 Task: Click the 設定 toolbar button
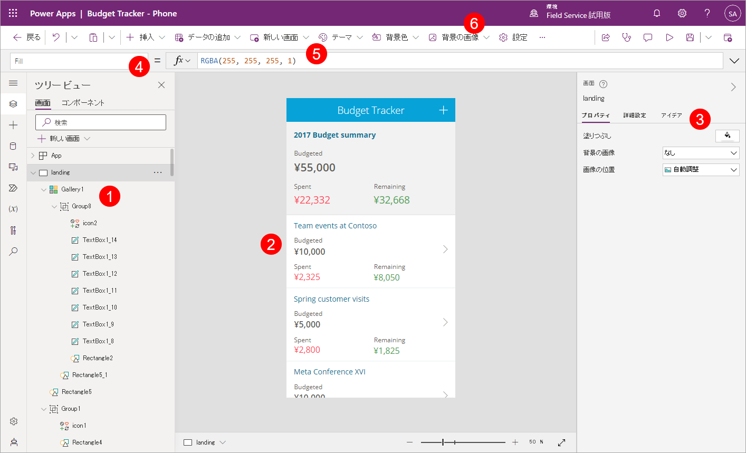coord(513,37)
